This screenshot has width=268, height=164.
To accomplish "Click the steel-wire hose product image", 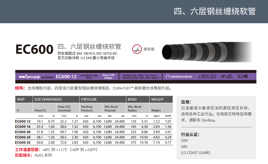I will tap(206, 52).
